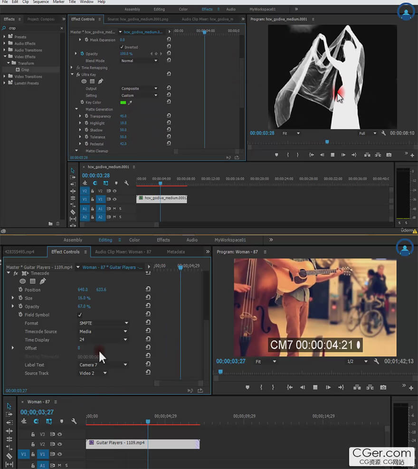418x469 pixels.
Task: Hide V2 track output eye, upper timeline
Action: (x=114, y=191)
